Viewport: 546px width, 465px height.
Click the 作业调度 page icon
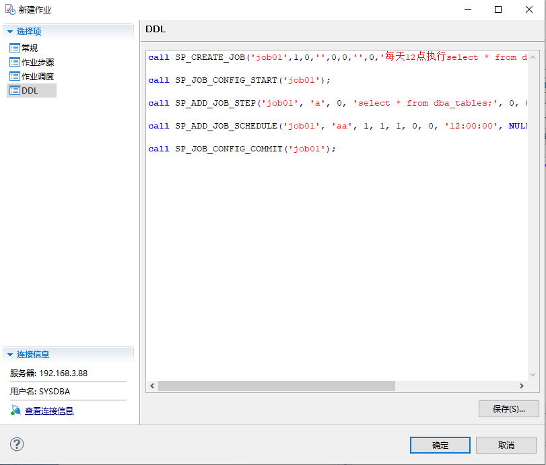[x=15, y=76]
